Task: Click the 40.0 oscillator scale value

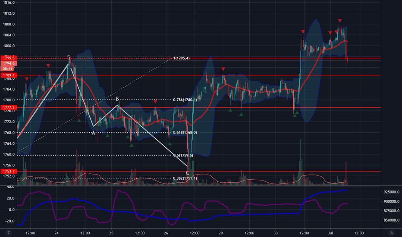Action: pos(10,187)
